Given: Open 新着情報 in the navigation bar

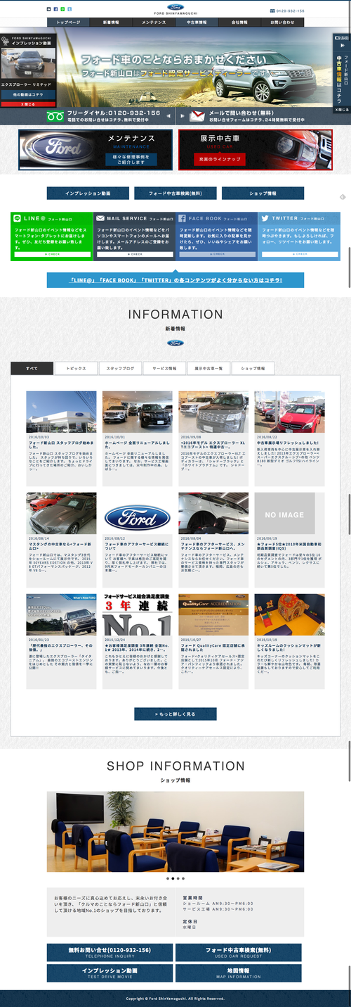Looking at the screenshot, I should 112,23.
